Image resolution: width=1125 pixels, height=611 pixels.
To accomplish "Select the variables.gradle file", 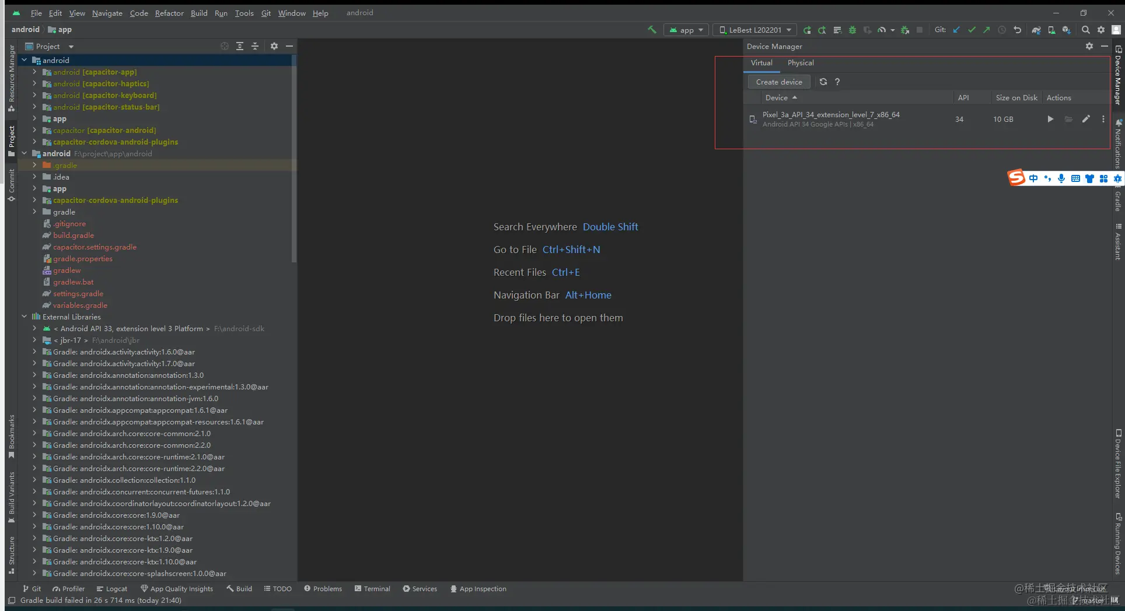I will [x=80, y=305].
